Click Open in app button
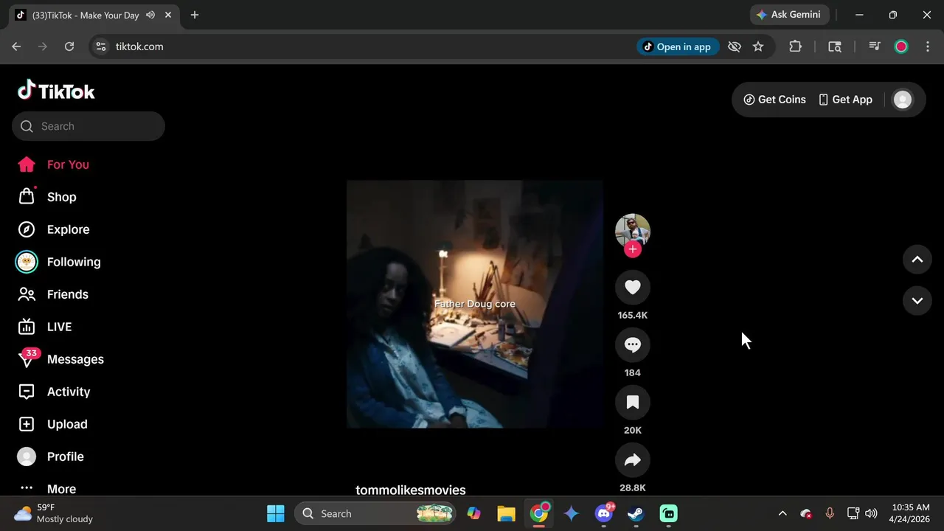The height and width of the screenshot is (531, 944). pos(678,46)
